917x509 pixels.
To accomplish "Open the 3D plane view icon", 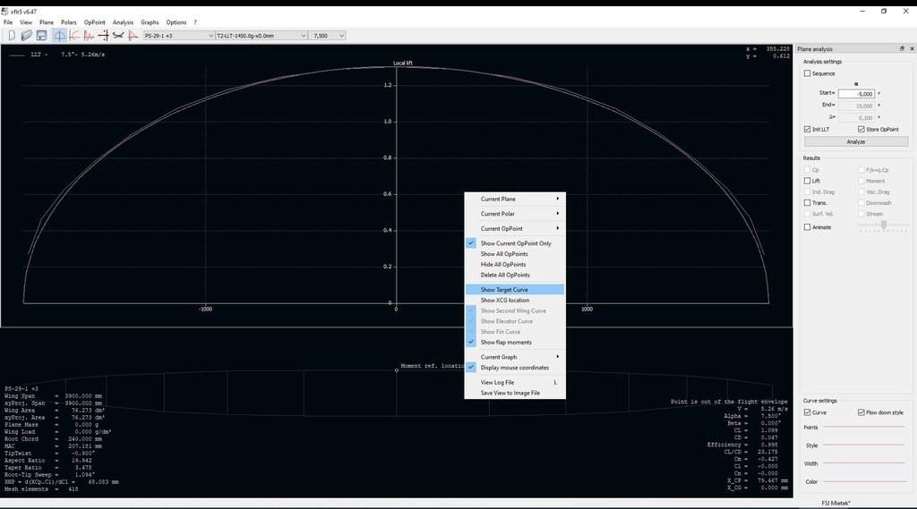I will (x=118, y=35).
